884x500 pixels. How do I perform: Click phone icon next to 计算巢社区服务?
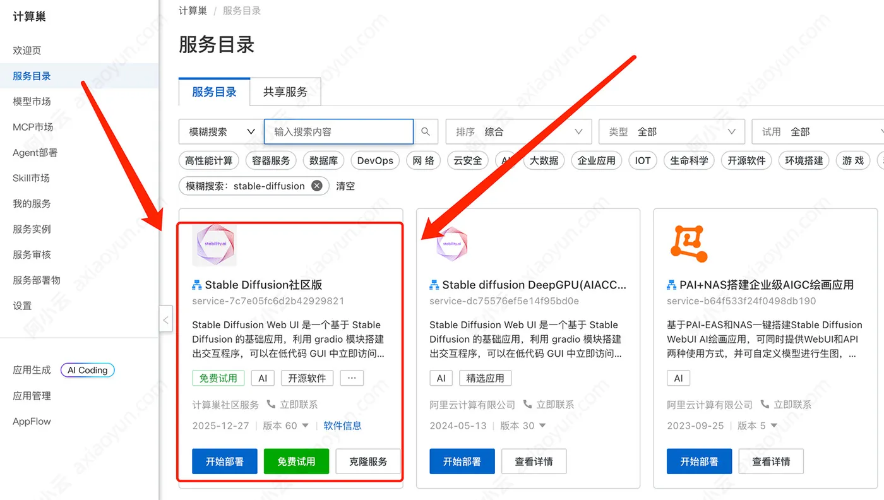pos(272,405)
